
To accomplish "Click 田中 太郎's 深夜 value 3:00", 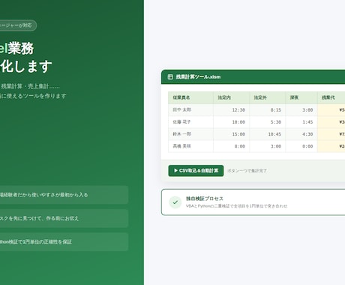I will [x=301, y=110].
